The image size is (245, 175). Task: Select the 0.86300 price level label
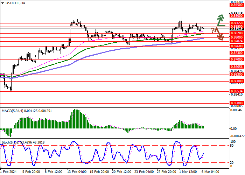237,75
